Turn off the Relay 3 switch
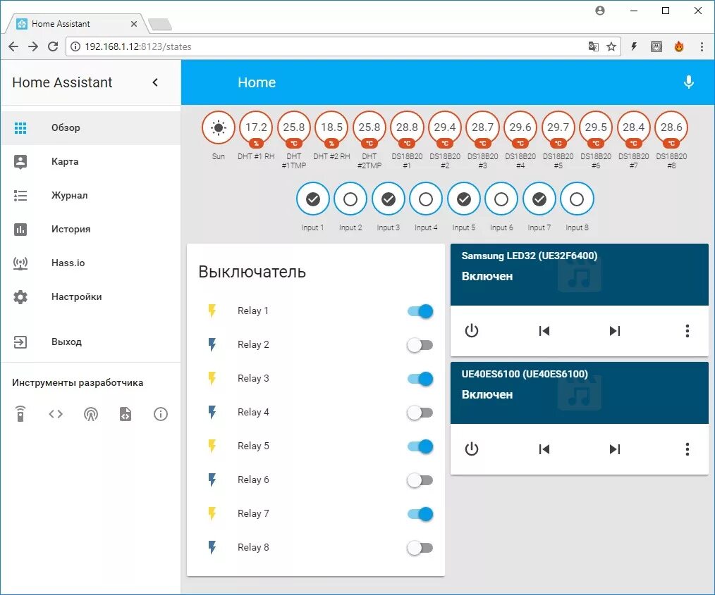The image size is (715, 595). [x=420, y=379]
